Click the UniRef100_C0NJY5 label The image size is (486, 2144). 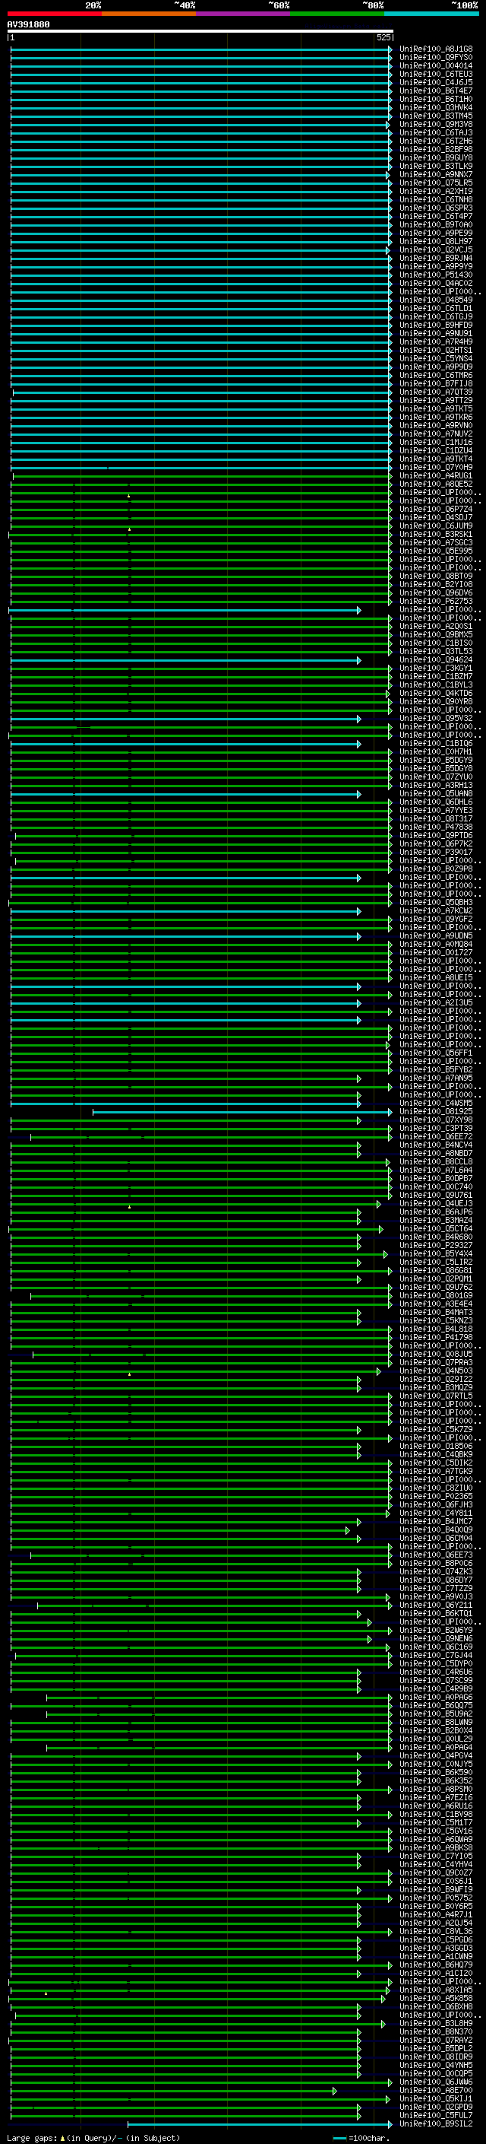[436, 1764]
